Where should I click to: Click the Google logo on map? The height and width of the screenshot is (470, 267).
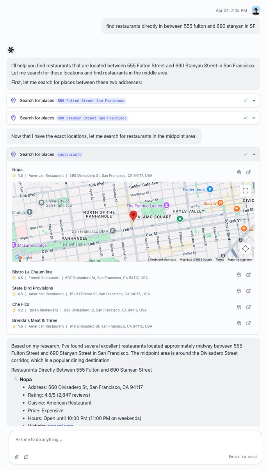point(23,257)
